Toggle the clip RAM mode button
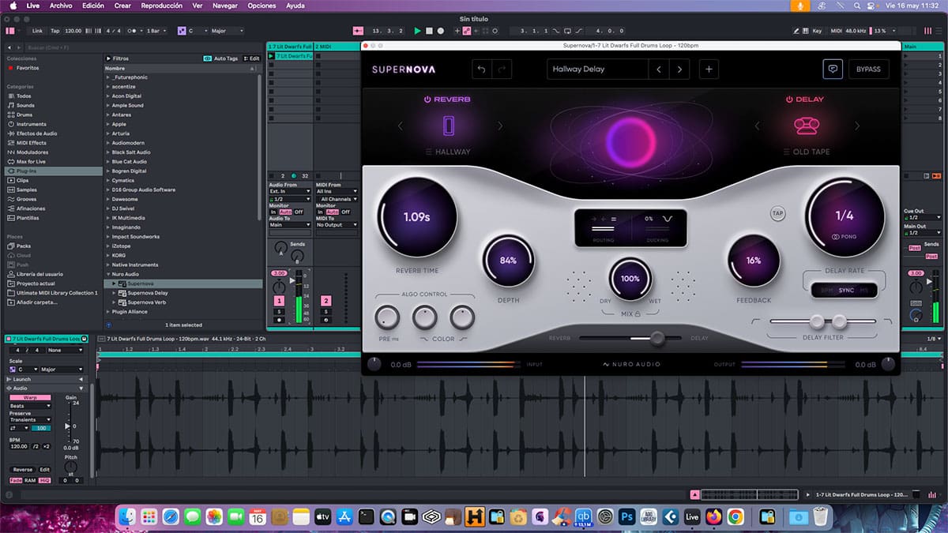948x533 pixels. click(x=29, y=480)
